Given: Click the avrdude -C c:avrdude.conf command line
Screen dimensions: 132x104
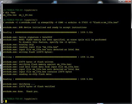Looking at the screenshot, I should tap(61, 22).
